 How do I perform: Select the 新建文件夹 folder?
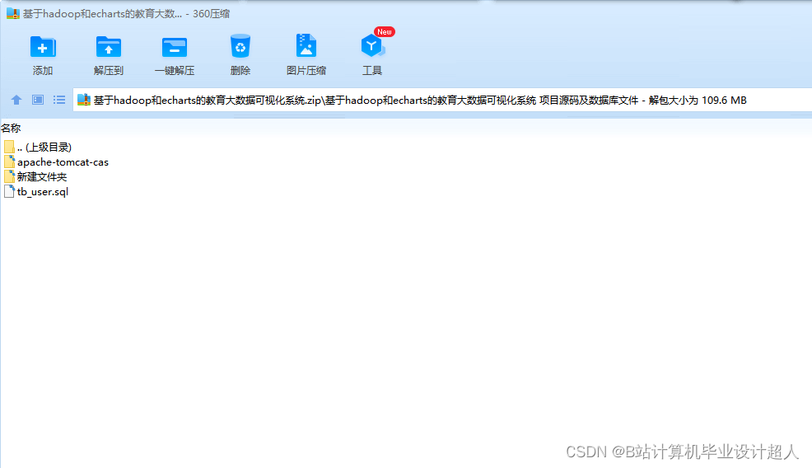(x=35, y=176)
